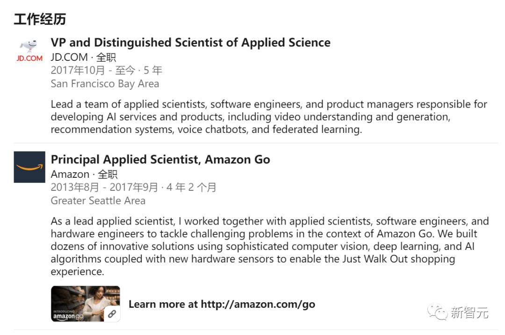The image size is (505, 335).
Task: Click the 2017年10月 - 至今 date range
Action: pyautogui.click(x=106, y=71)
